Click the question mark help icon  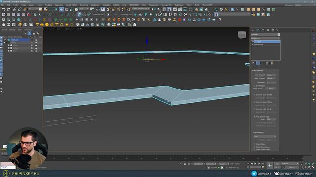[x=220, y=20]
